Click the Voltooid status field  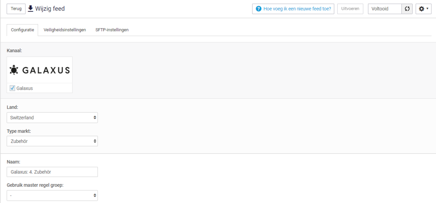tap(385, 9)
